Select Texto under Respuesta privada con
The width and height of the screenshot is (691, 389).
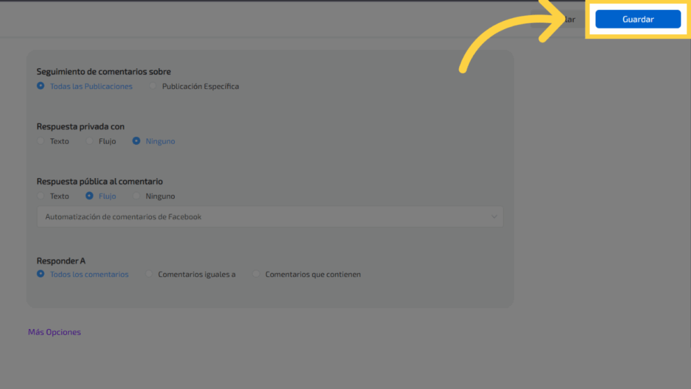point(41,141)
